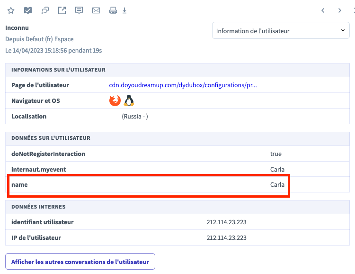This screenshot has width=355, height=274.
Task: Go to next conversation with right chevron
Action: click(340, 10)
